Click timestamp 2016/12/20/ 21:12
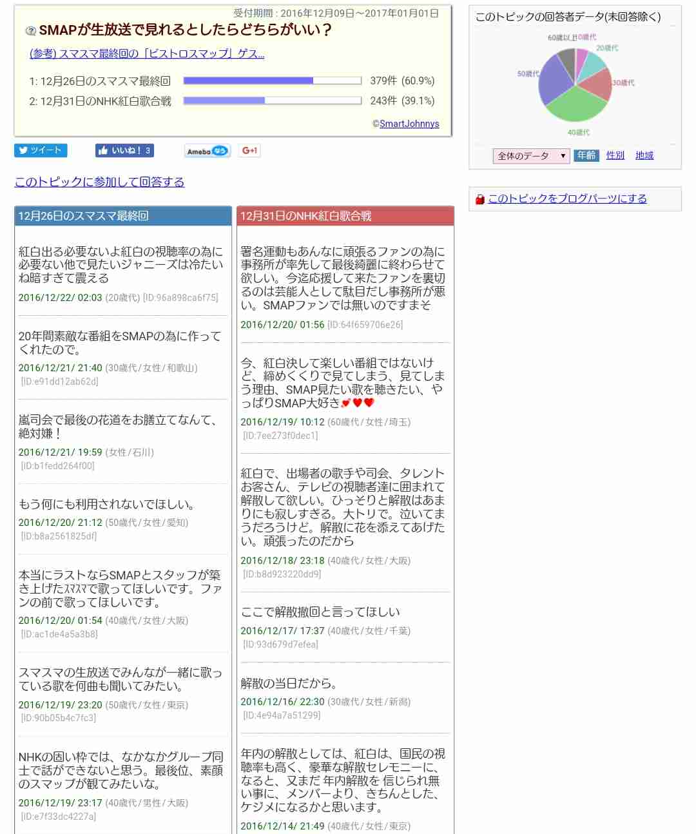 [x=60, y=523]
